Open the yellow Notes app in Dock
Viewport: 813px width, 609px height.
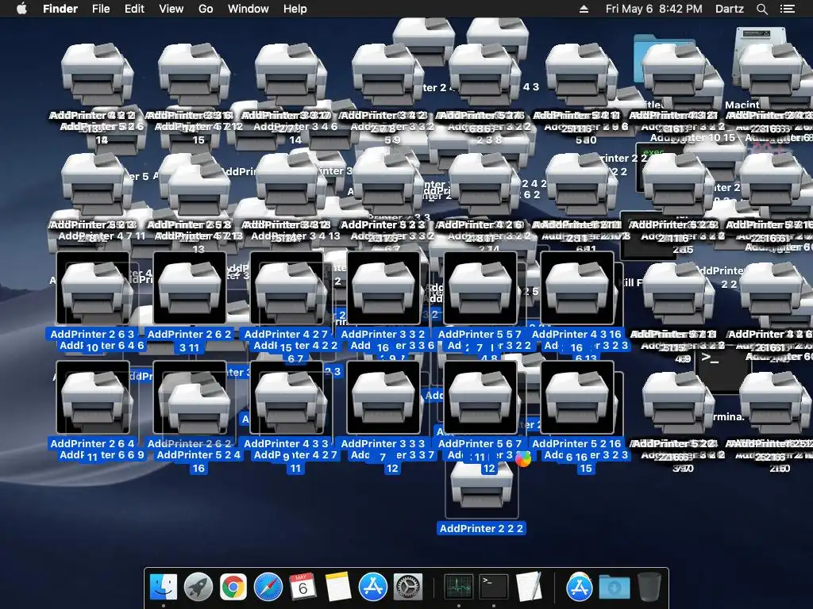pos(338,587)
